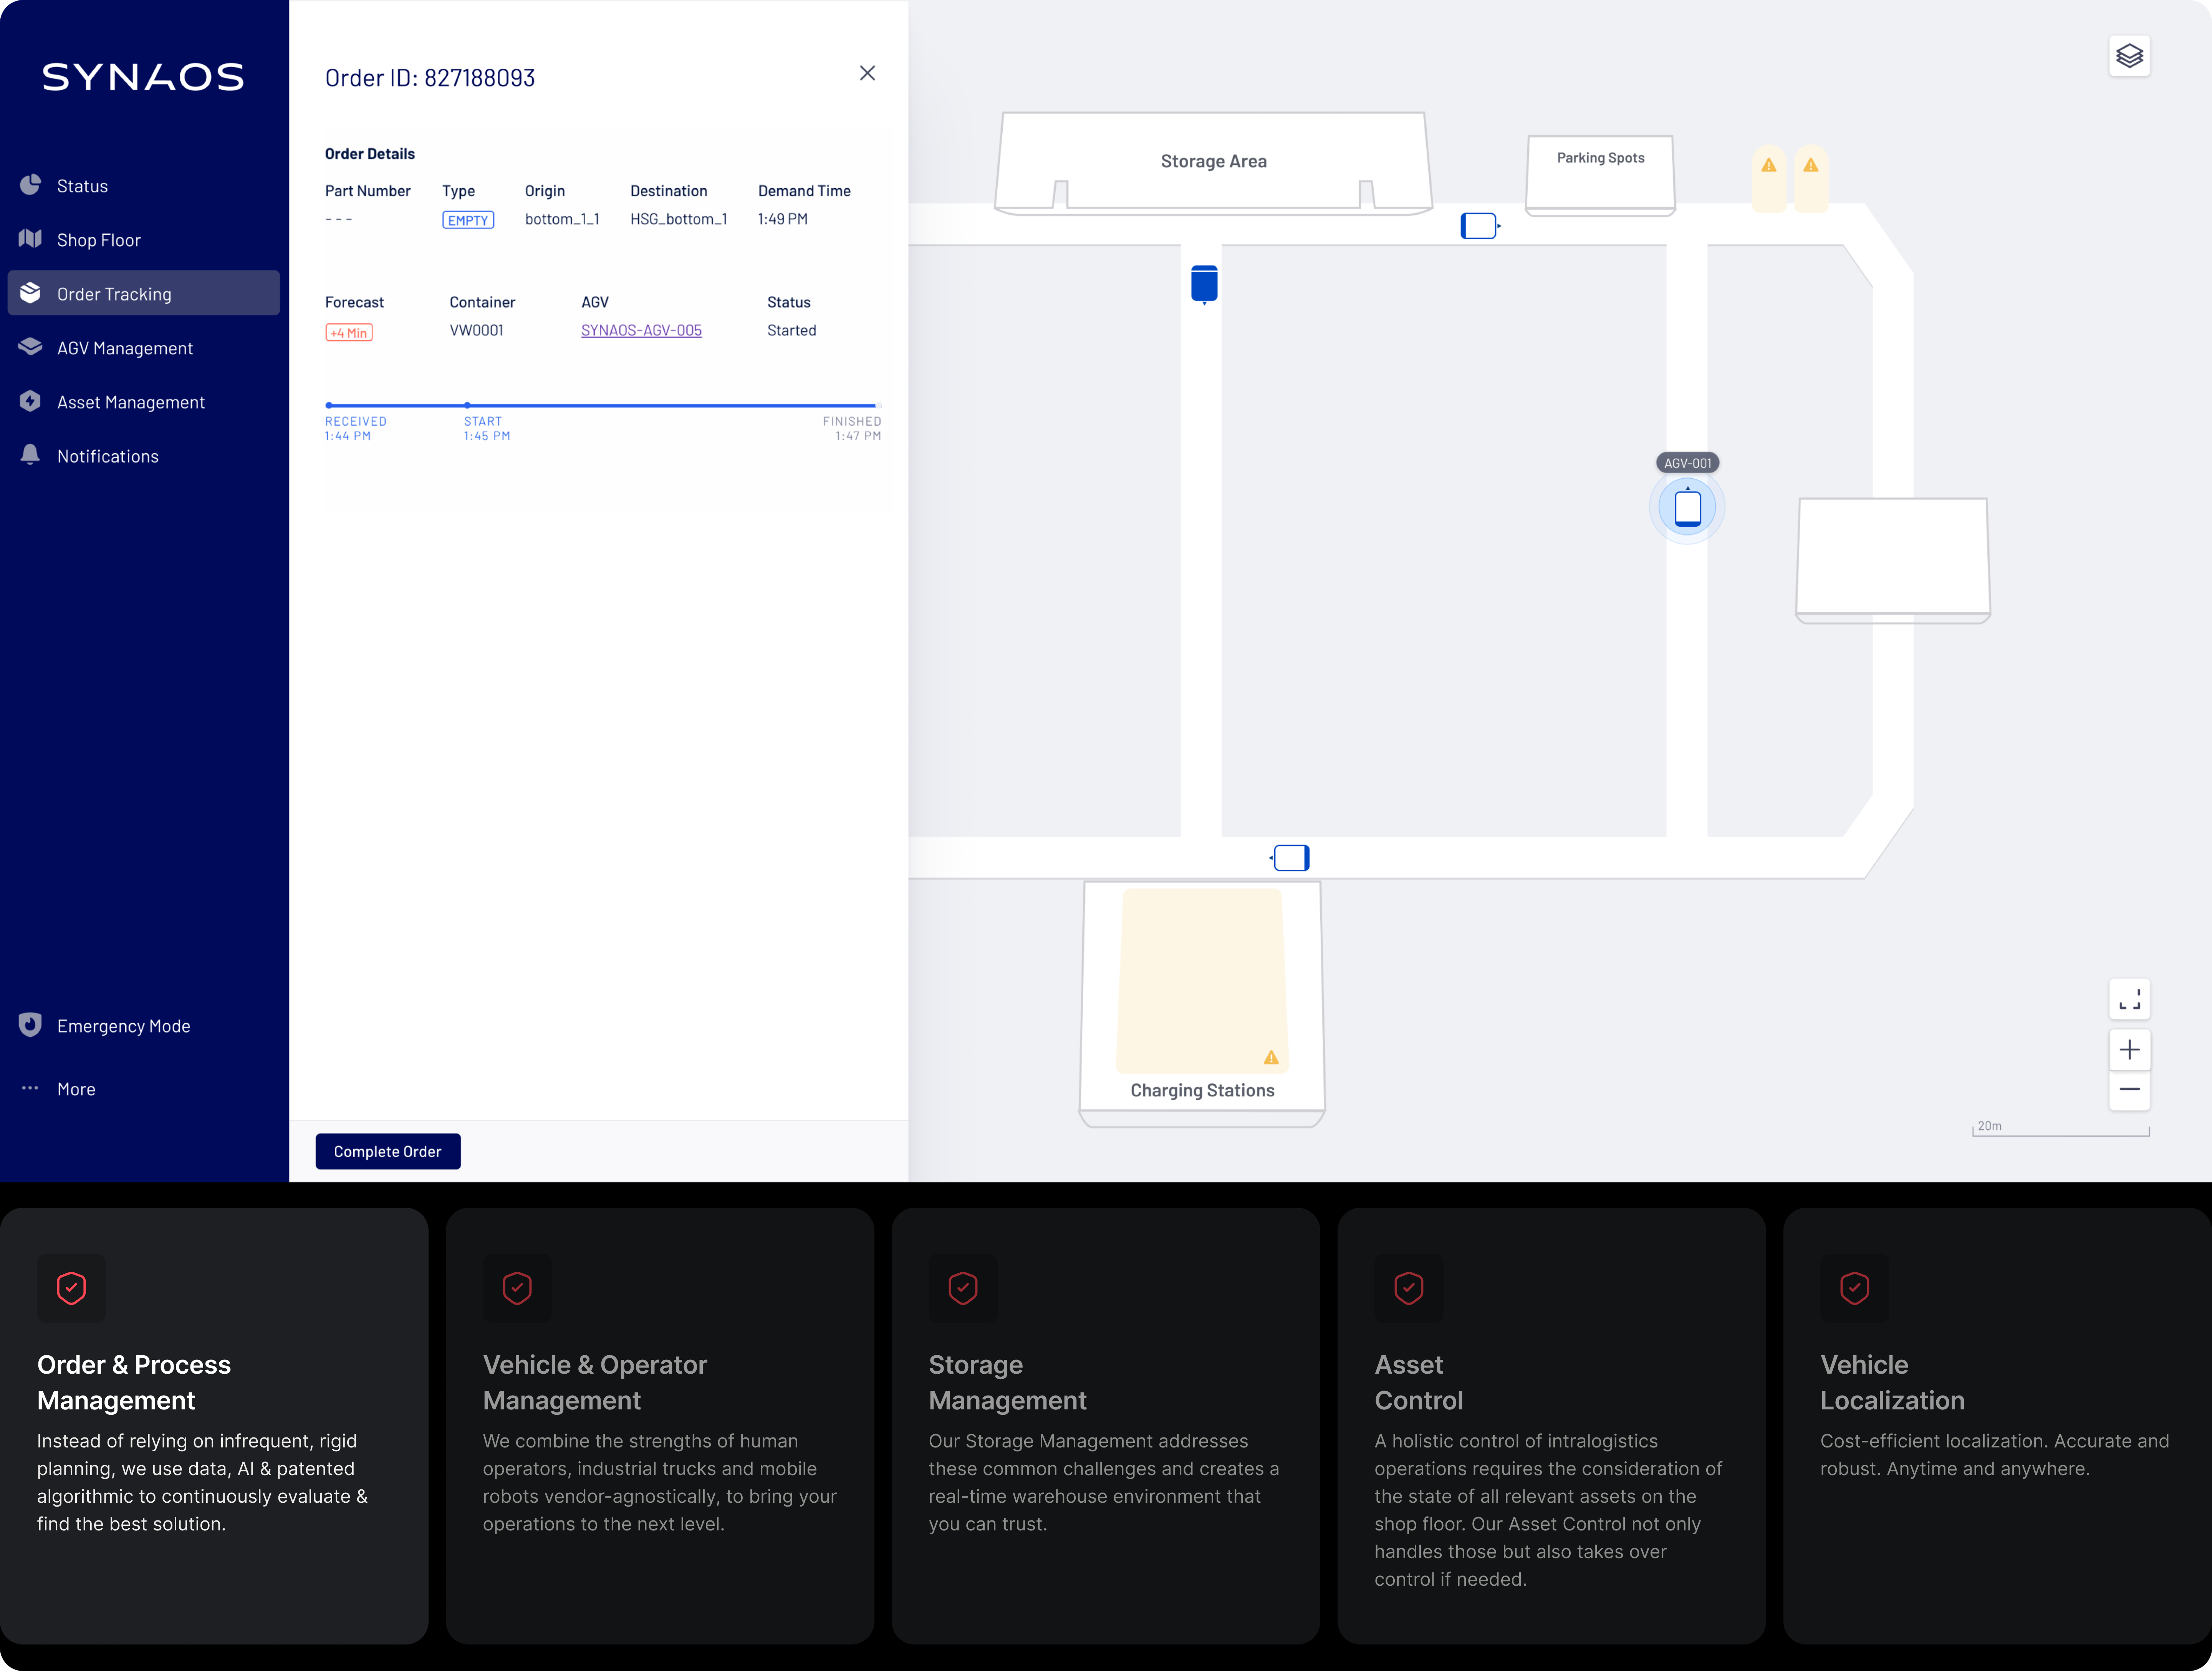Viewport: 2212px width, 1671px height.
Task: Open the map layers selector icon
Action: 2130,55
